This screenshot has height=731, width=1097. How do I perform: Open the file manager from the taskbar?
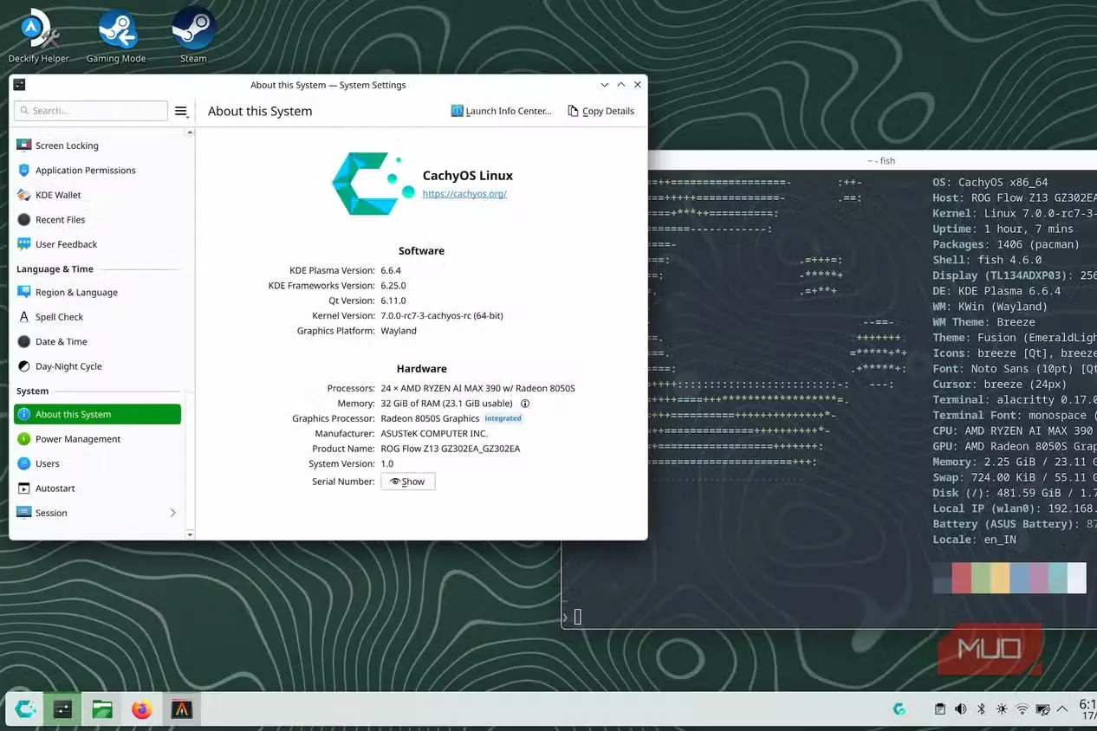(x=102, y=709)
